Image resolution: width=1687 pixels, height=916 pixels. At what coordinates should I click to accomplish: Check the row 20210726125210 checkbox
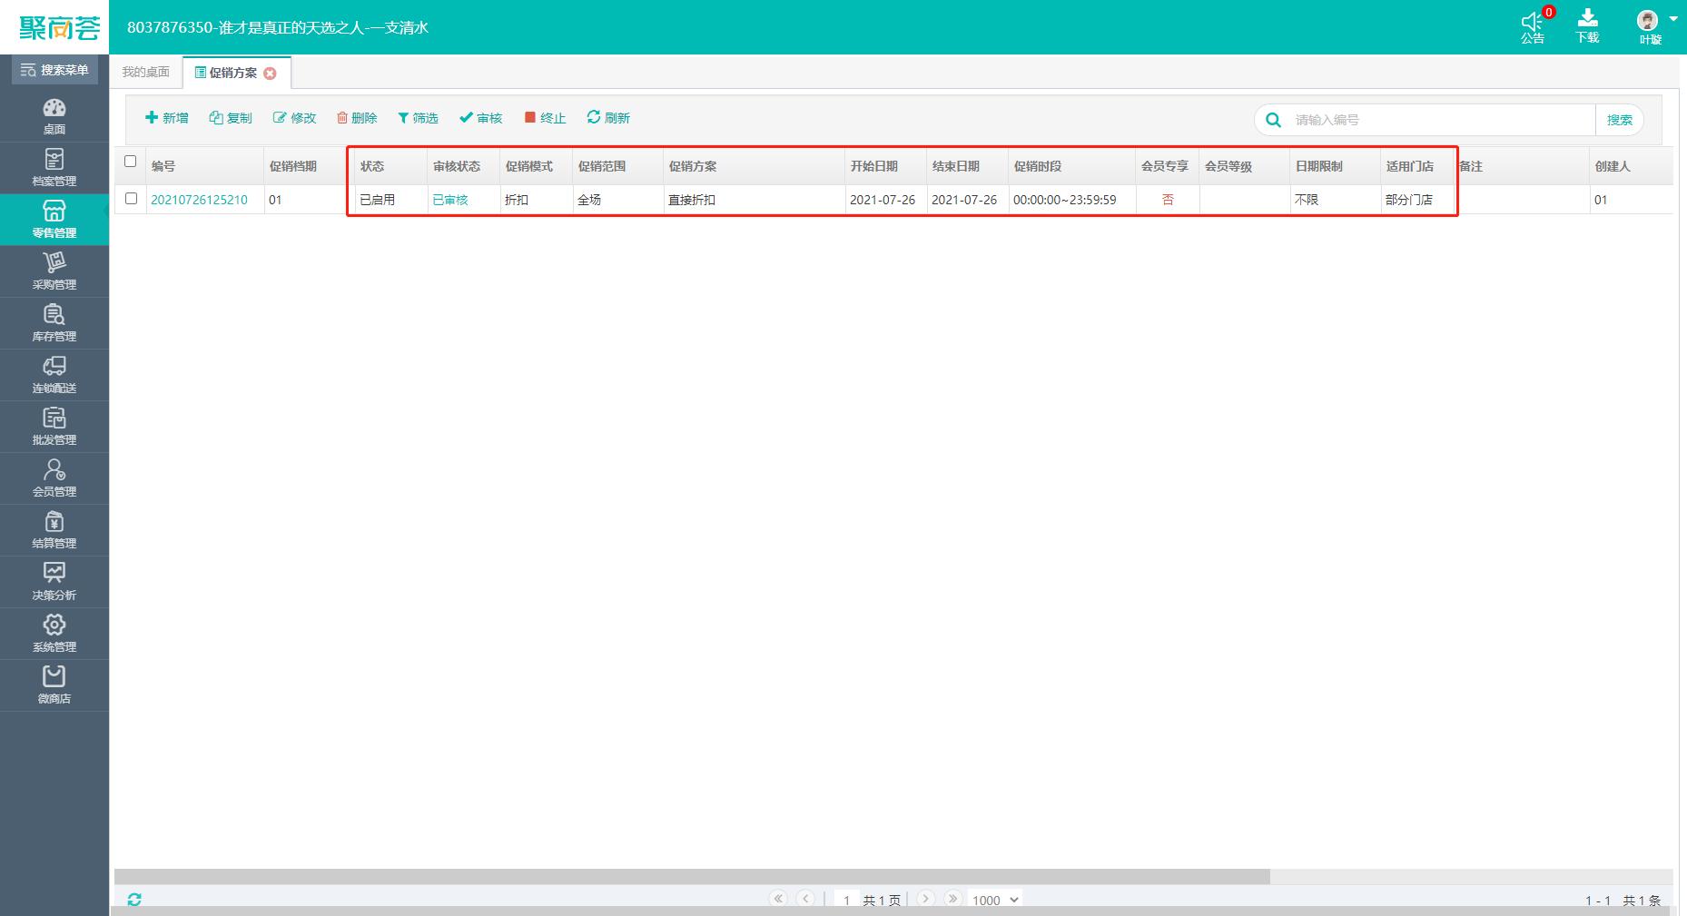pos(131,198)
